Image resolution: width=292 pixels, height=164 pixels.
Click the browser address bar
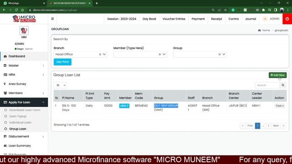(x=119, y=10)
